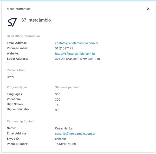The image size is (156, 154).
Task: Click Program Types column heading
Action: [17, 87]
